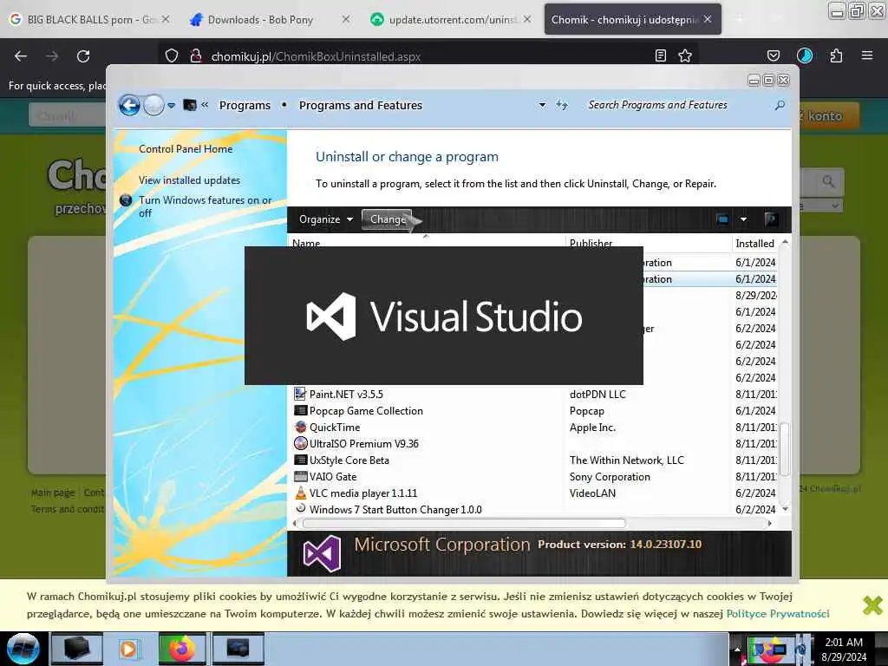Switch to Downloads - Bob Pony tab
The image size is (888, 666).
click(260, 19)
